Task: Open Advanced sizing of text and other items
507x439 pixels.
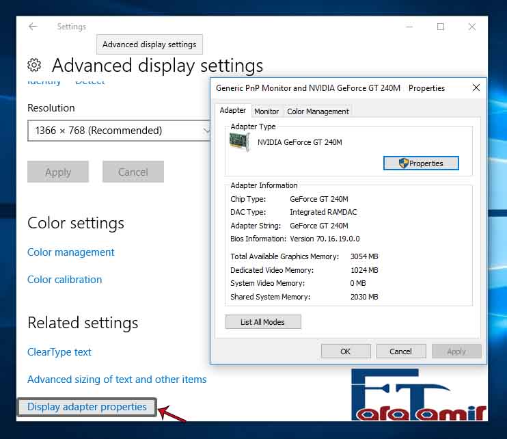Action: coord(117,379)
